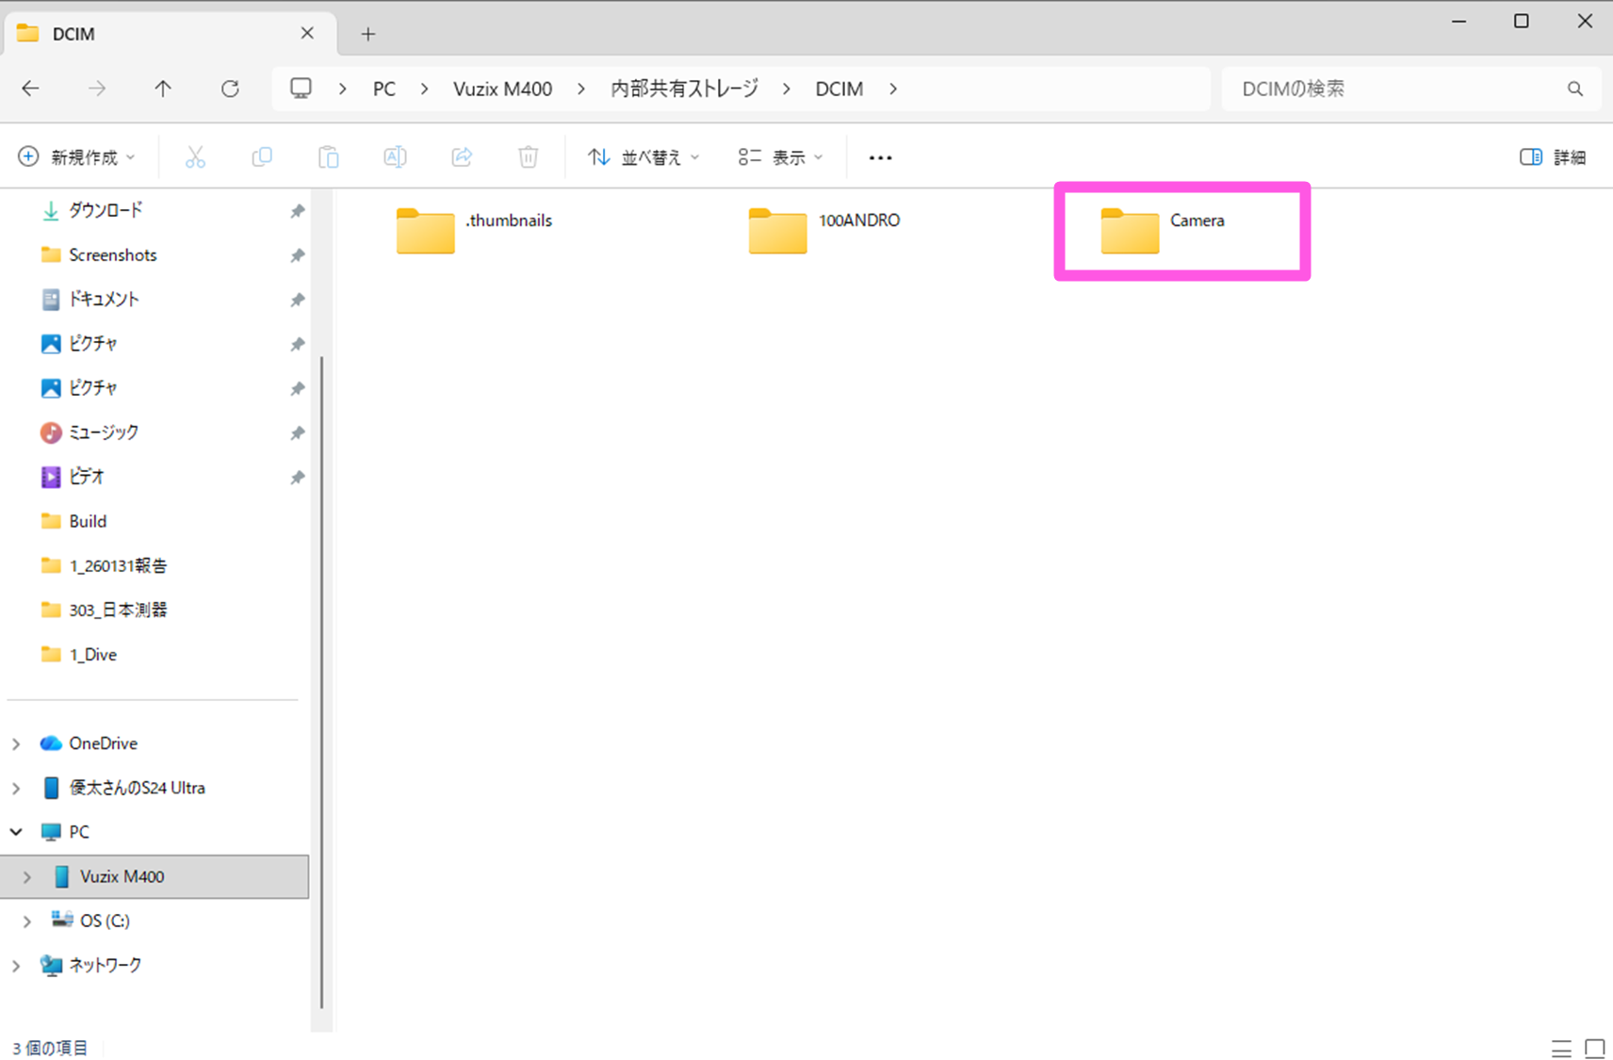Refresh the current folder view
Screen dimensions: 1613x1060
click(x=230, y=89)
